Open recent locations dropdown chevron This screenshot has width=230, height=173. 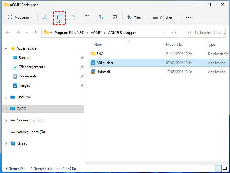27,33
